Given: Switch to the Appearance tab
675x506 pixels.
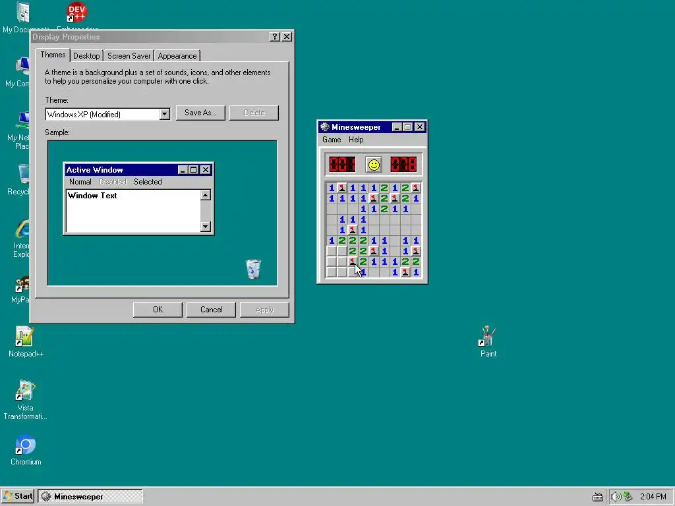Looking at the screenshot, I should click(x=177, y=56).
